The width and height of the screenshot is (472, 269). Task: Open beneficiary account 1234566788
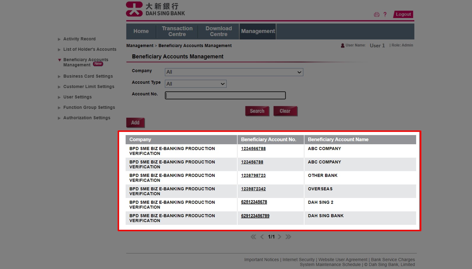click(253, 149)
